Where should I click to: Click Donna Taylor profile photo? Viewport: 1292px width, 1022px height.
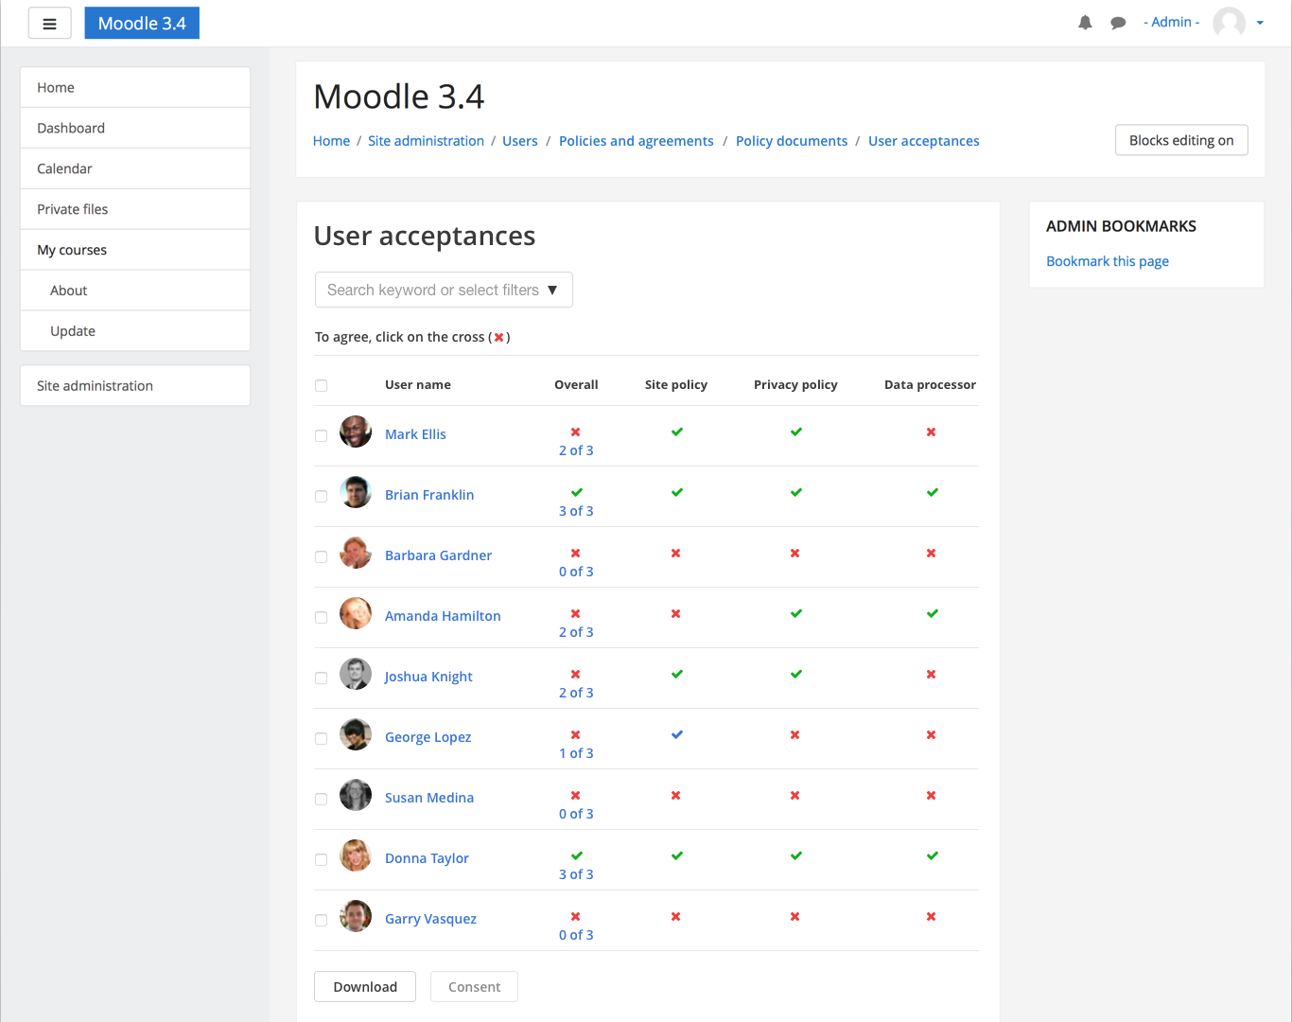(356, 855)
